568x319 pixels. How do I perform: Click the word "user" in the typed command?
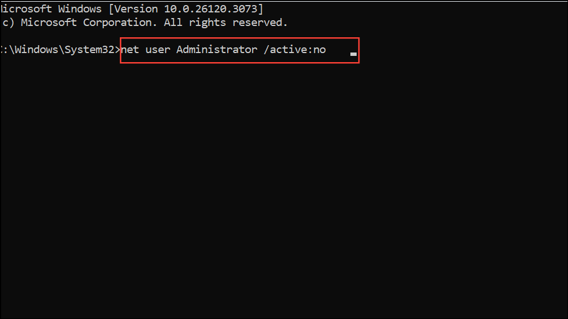158,50
